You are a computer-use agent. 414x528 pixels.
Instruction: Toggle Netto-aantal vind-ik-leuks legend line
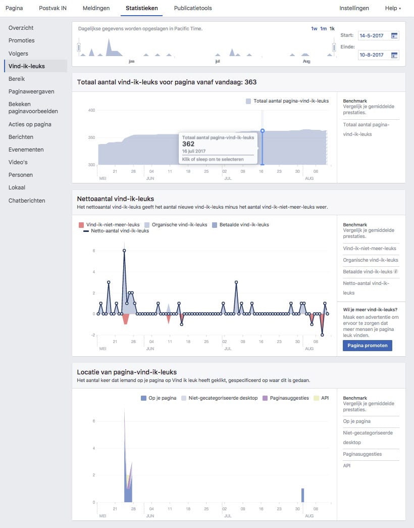pos(86,231)
